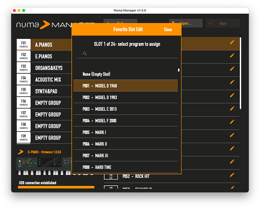The image size is (260, 208).
Task: Click the magnifier search icon in dialog
Action: [85, 54]
